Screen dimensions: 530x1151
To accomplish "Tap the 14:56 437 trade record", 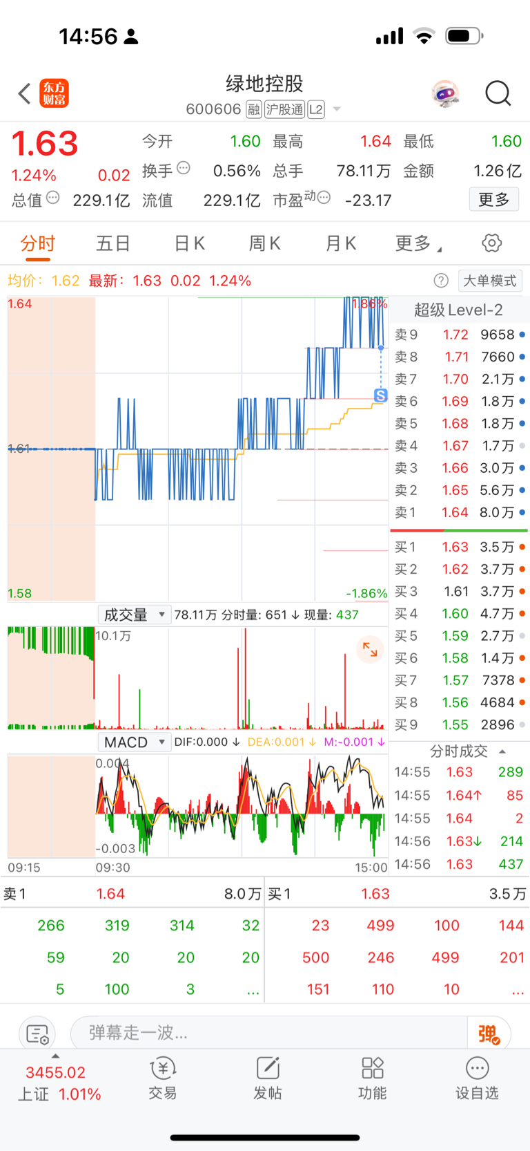I will 460,864.
